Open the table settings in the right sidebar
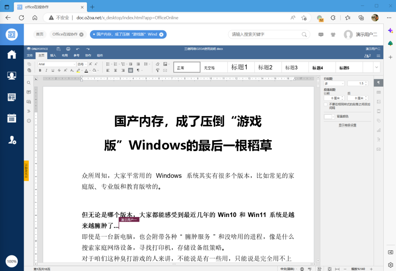 pos(379,92)
